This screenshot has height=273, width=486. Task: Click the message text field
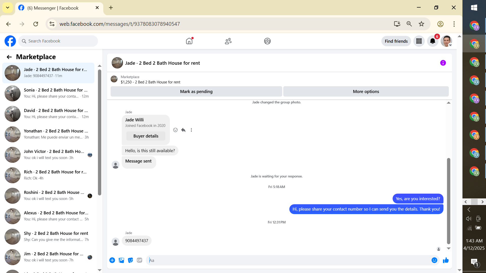289,260
